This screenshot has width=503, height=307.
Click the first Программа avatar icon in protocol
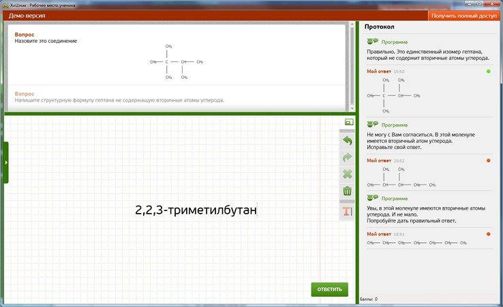click(x=372, y=42)
